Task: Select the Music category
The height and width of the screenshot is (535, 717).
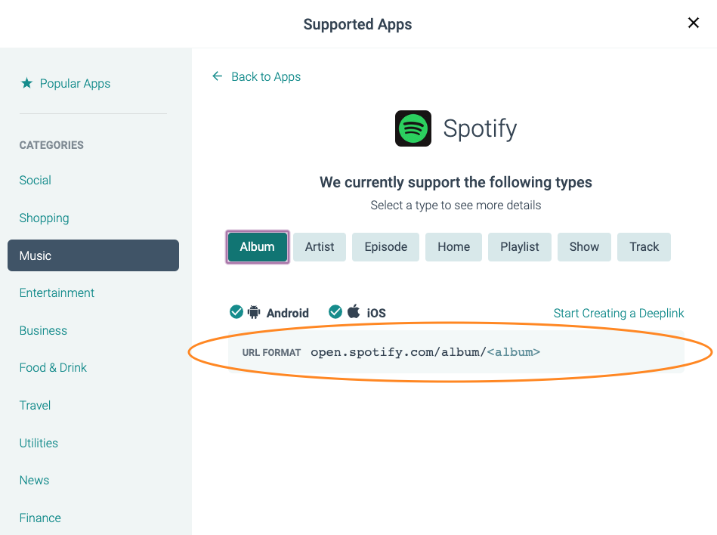Action: click(x=93, y=255)
